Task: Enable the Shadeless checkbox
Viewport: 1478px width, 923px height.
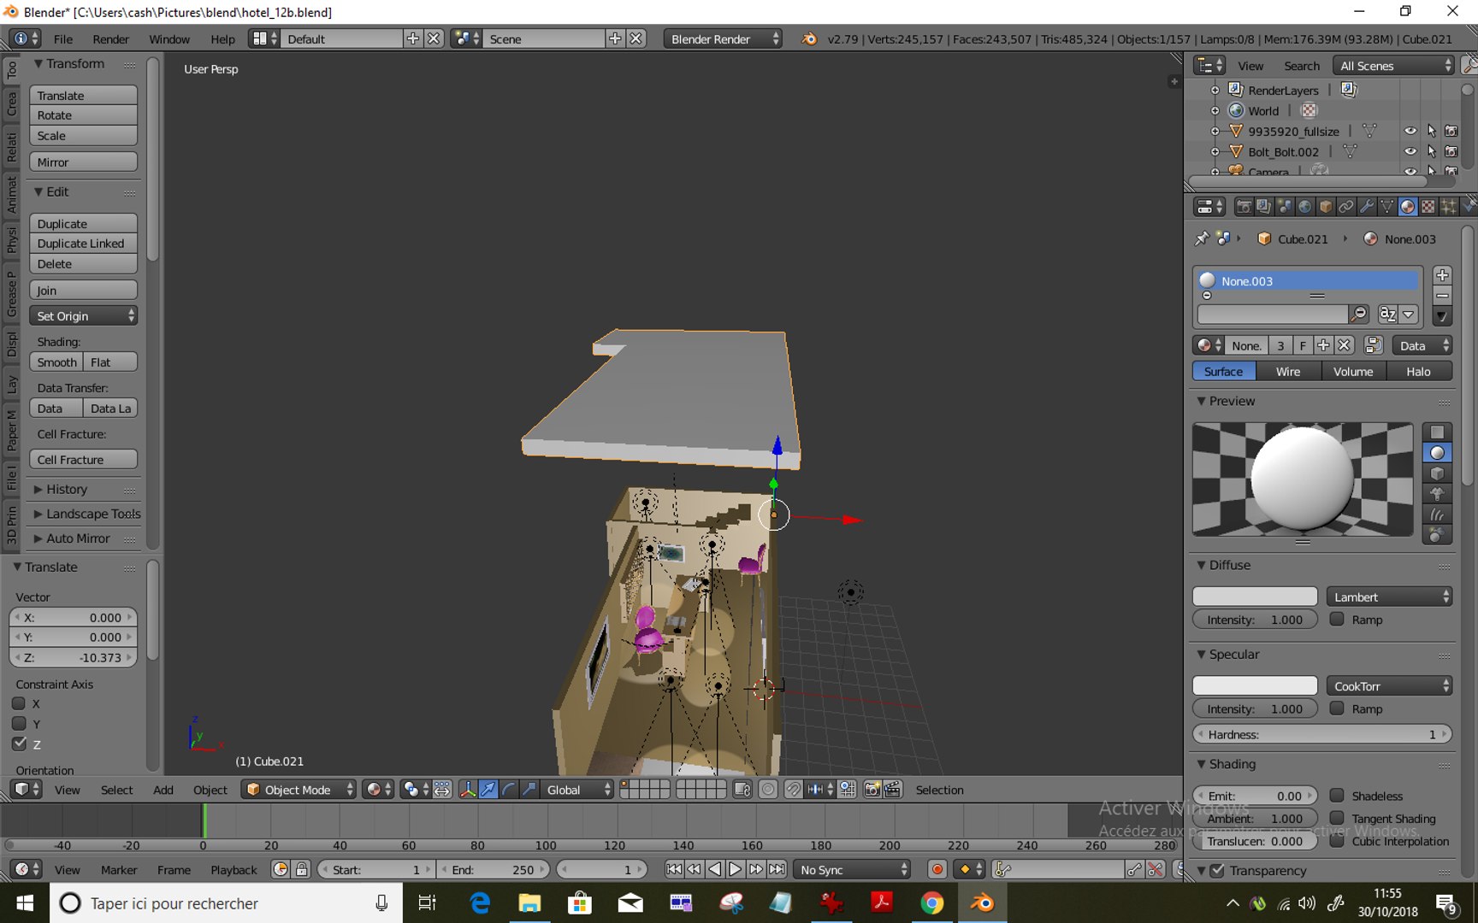Action: [x=1337, y=796]
